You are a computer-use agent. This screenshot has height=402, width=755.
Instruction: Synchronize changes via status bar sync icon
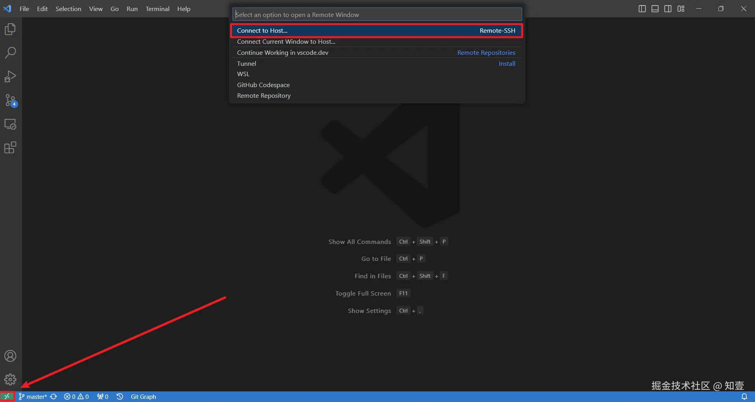(54, 396)
